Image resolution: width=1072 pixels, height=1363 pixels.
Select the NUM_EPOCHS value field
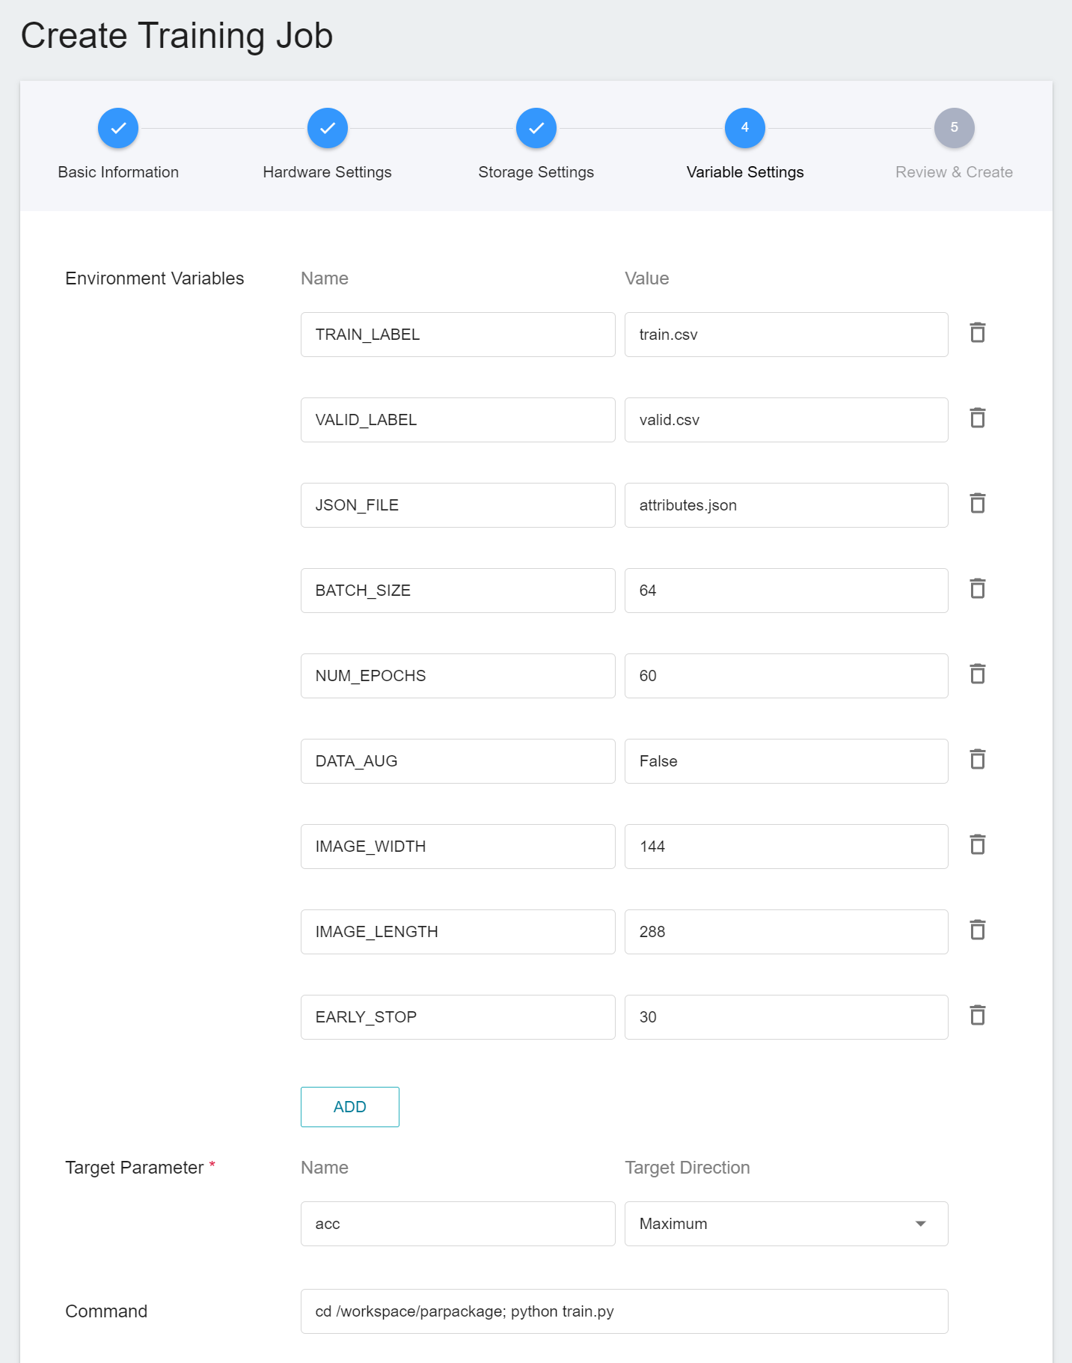(786, 676)
